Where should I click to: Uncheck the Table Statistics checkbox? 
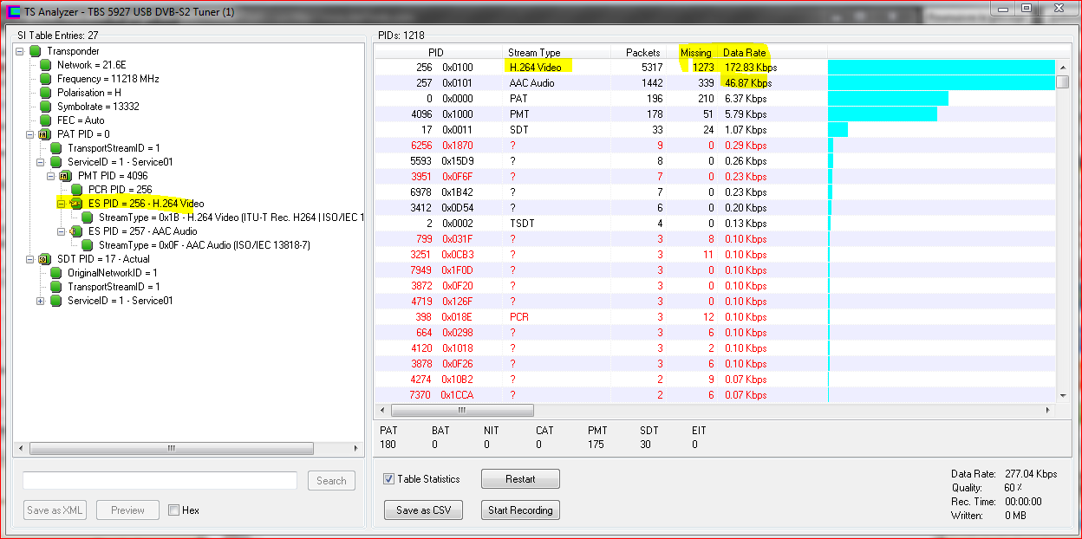[389, 479]
